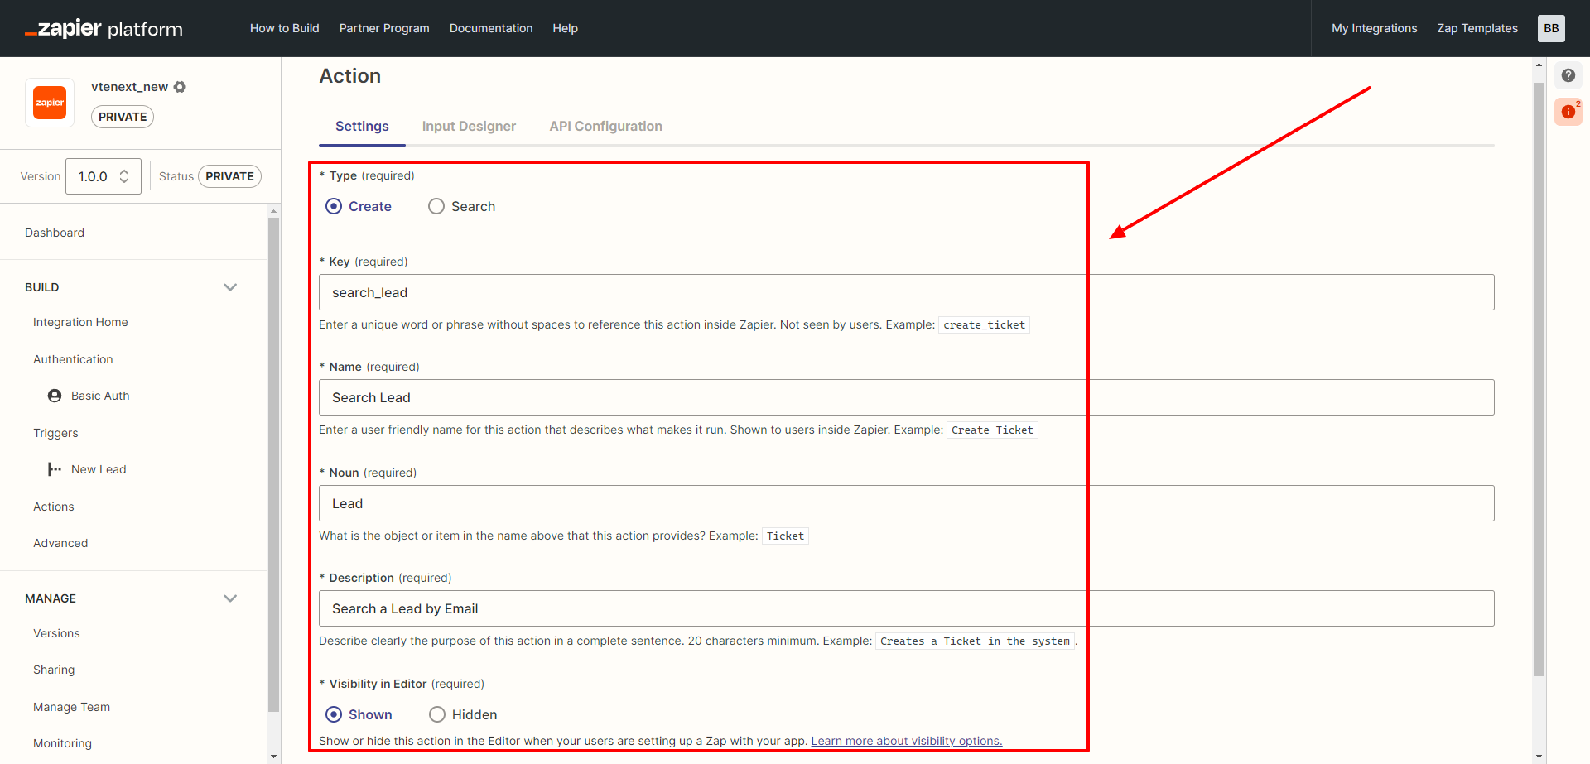Click the main scrollbar down arrow
Screen dimensions: 1590x764
click(1539, 757)
